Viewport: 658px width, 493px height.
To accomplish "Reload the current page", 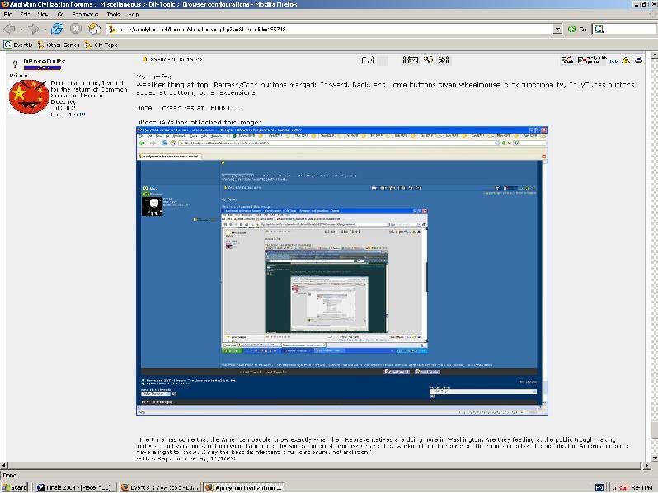I will pos(56,29).
